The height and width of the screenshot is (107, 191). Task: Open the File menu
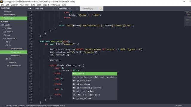(x=2, y=5)
